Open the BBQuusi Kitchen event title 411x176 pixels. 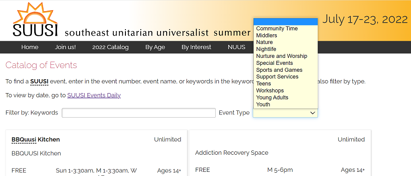coord(36,140)
